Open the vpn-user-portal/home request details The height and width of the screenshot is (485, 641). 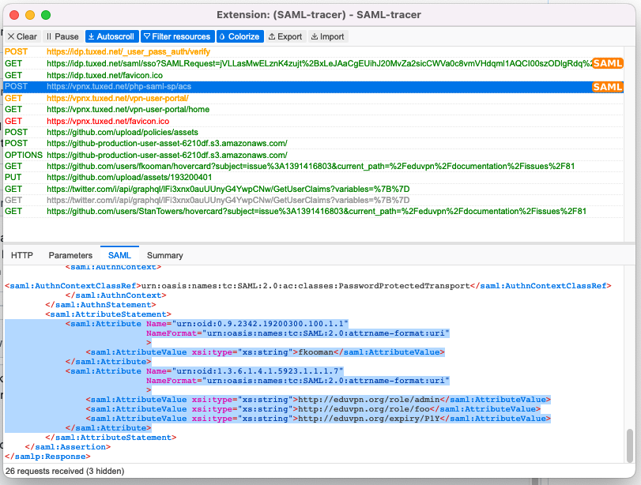pos(158,110)
